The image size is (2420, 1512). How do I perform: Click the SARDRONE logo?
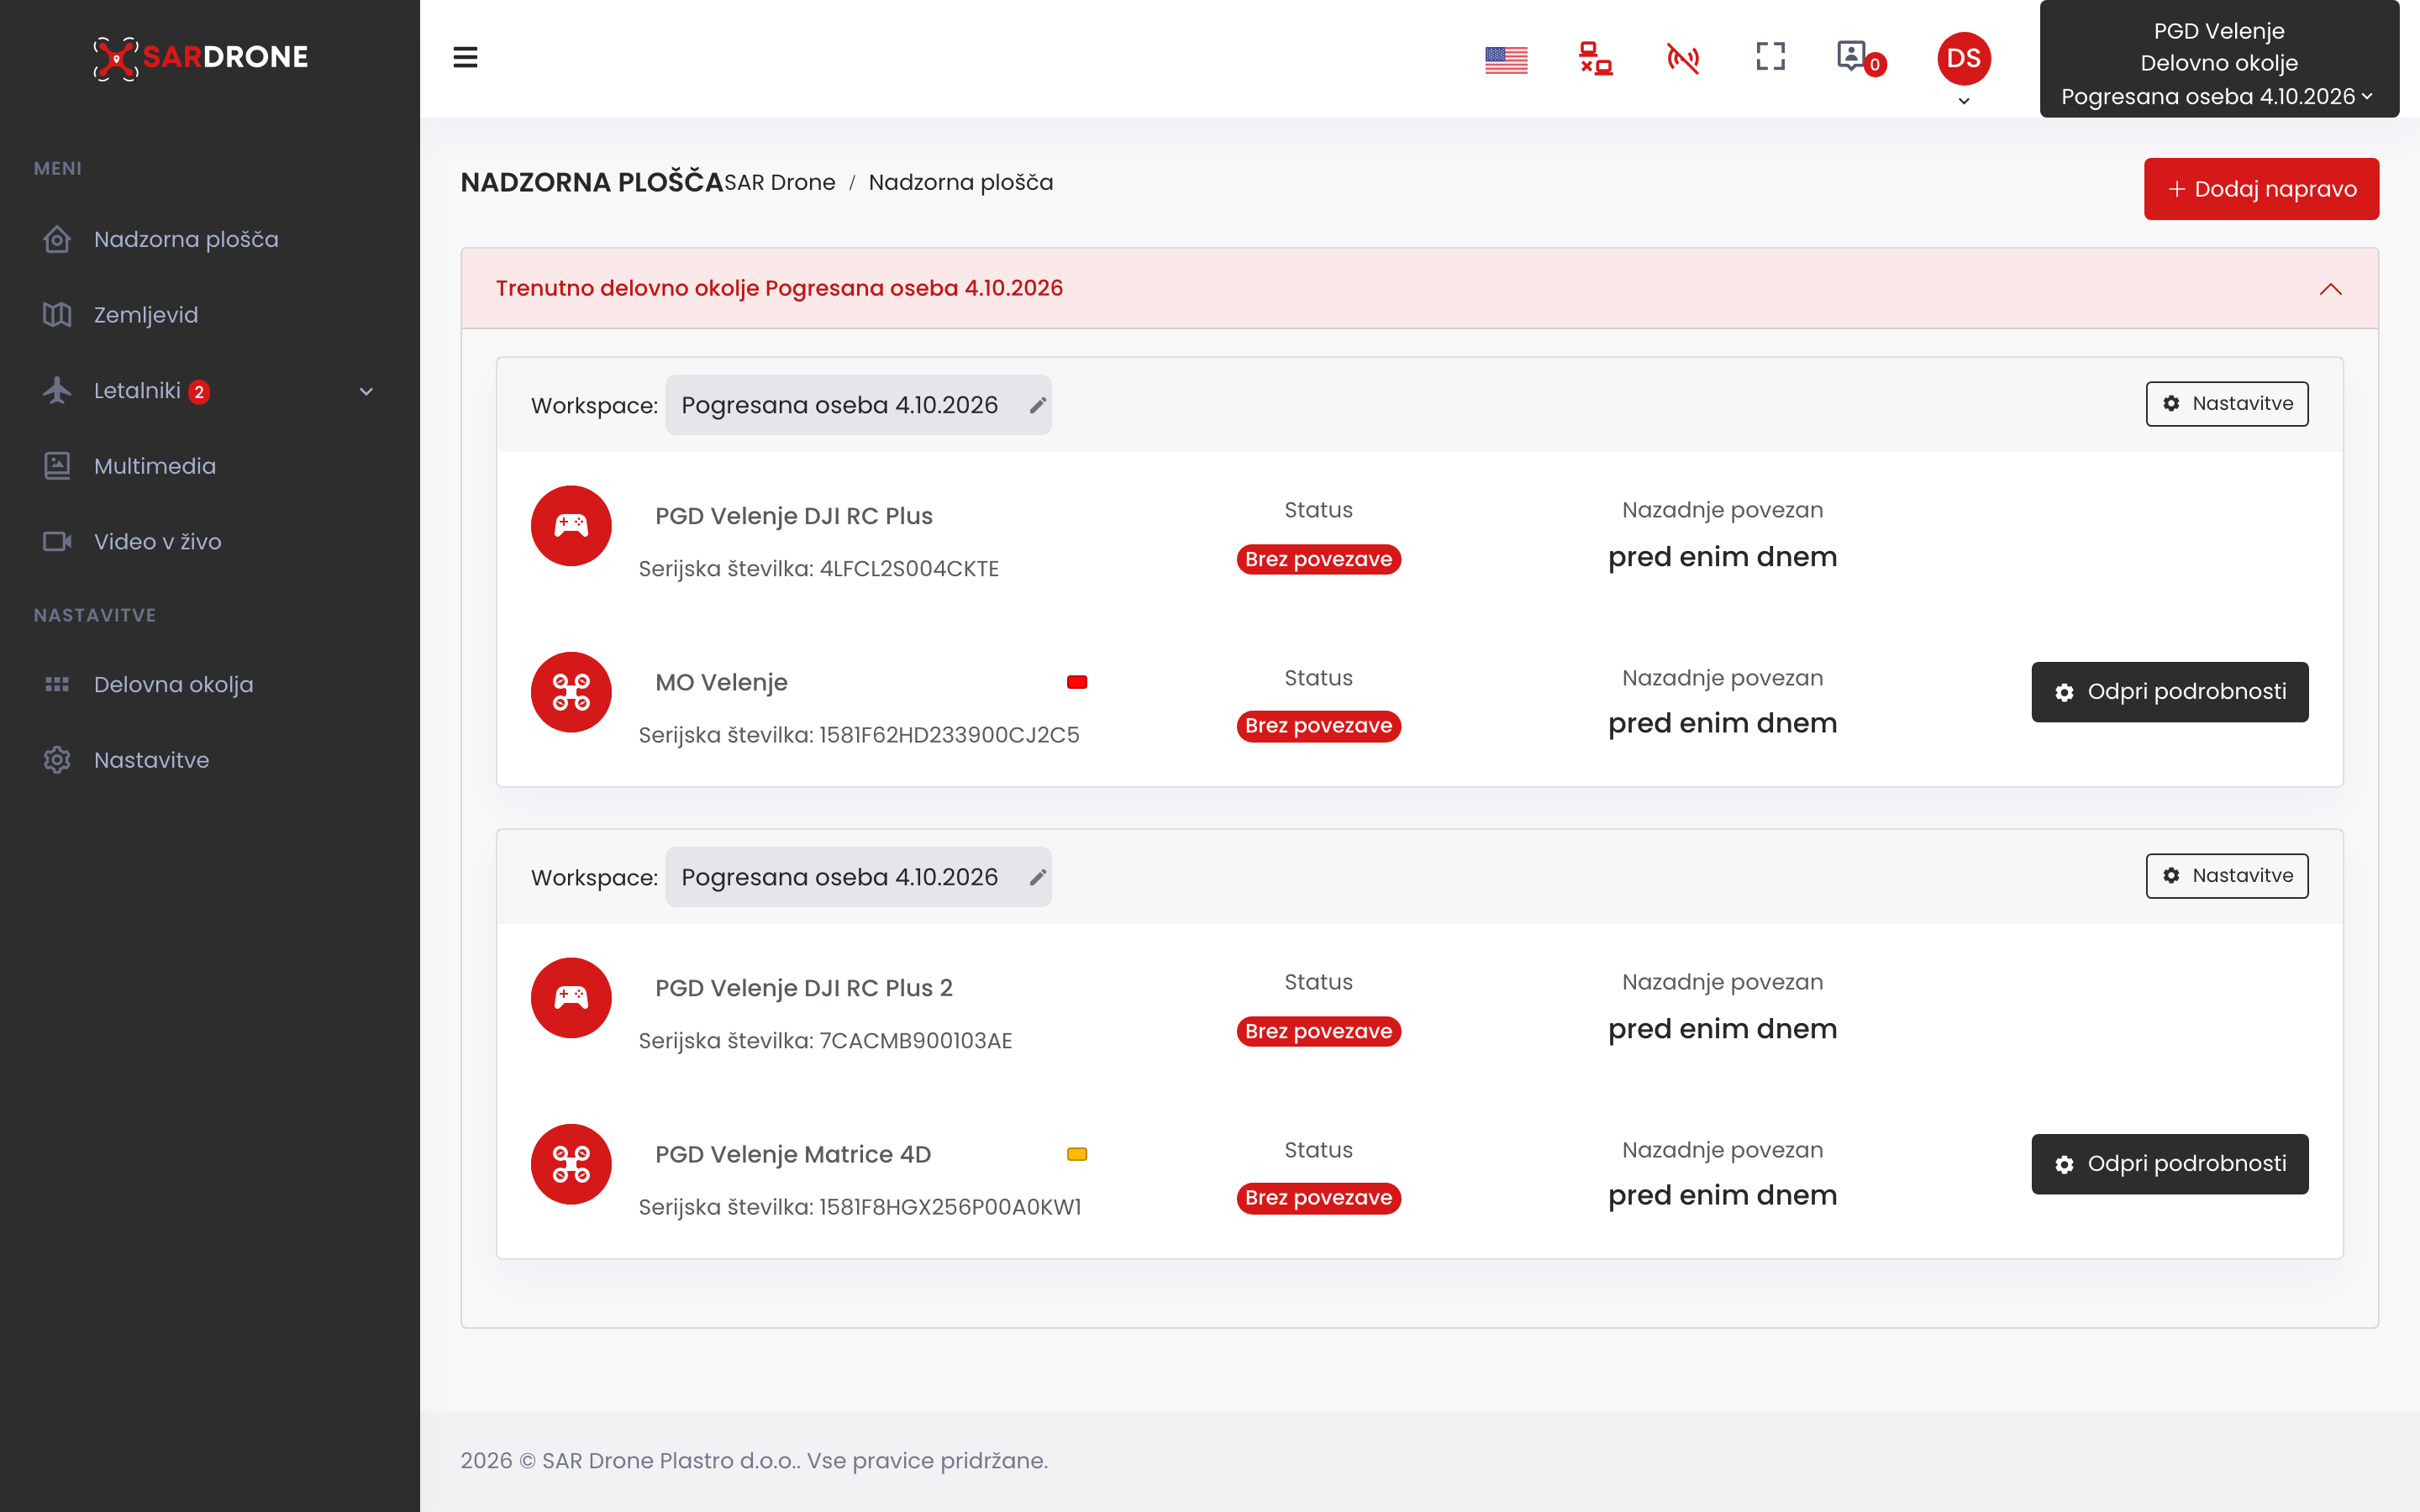tap(201, 57)
